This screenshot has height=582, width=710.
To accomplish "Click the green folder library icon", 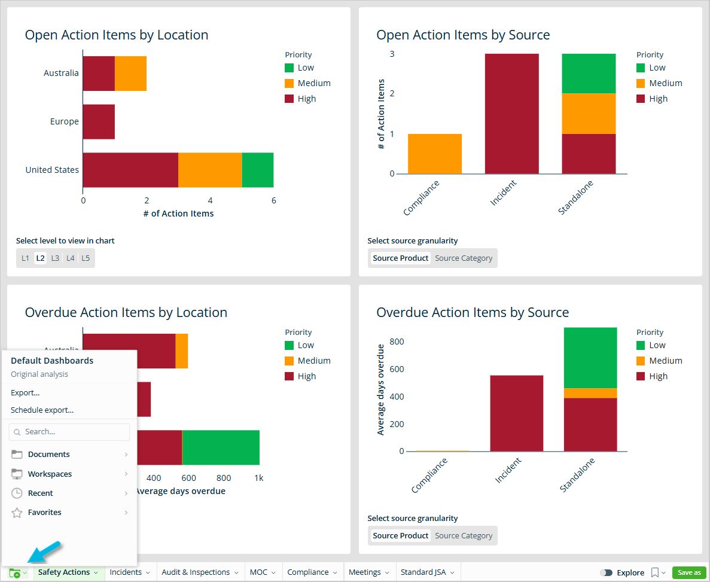I will (x=16, y=572).
